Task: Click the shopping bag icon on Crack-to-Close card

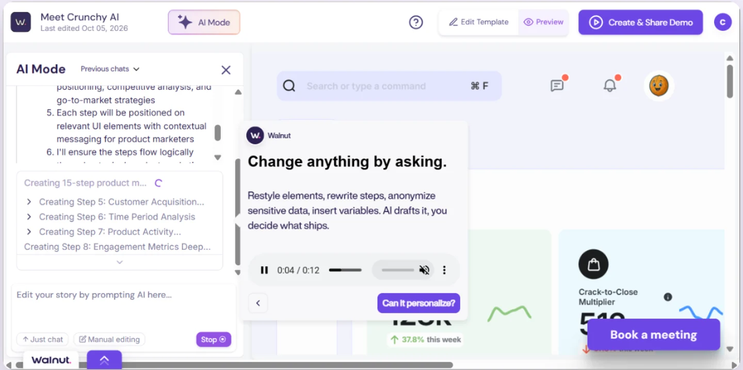Action: (x=593, y=264)
